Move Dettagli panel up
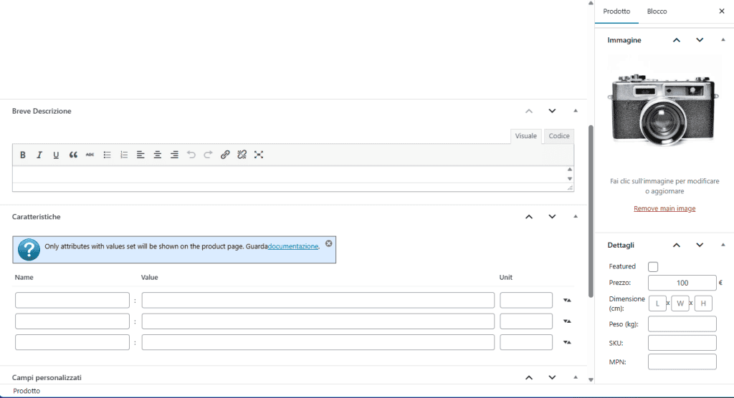The width and height of the screenshot is (734, 398). pyautogui.click(x=676, y=245)
